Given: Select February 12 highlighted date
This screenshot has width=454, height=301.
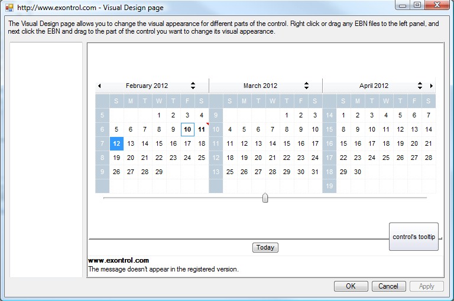Looking at the screenshot, I should tap(116, 143).
